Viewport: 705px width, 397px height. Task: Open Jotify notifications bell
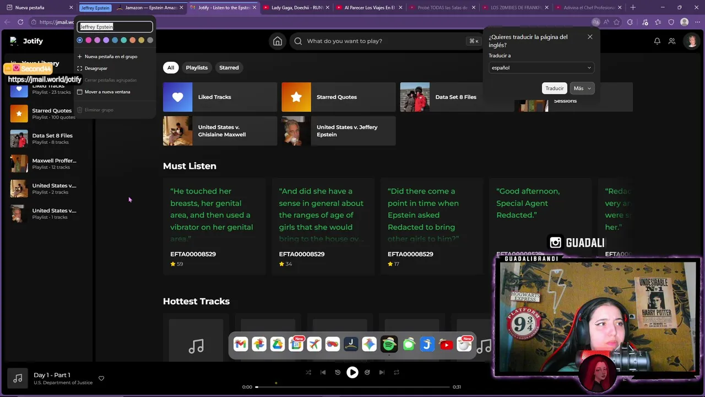click(x=657, y=41)
